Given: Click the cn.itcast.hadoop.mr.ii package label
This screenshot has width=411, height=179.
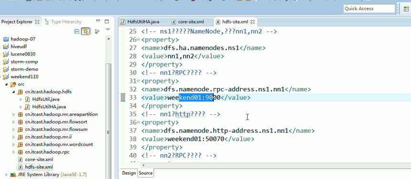Looking at the screenshot, I should pos(48,137).
